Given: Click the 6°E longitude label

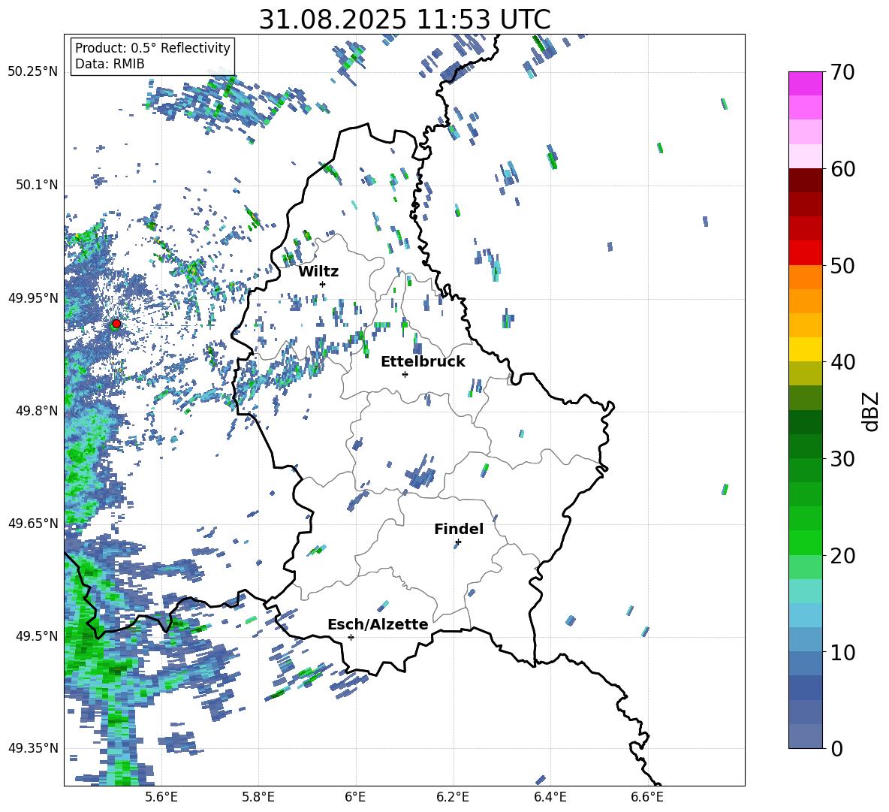Looking at the screenshot, I should [x=355, y=798].
